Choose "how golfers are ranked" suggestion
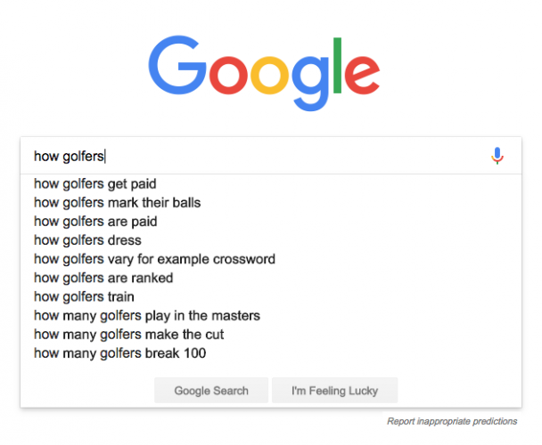 click(x=103, y=278)
